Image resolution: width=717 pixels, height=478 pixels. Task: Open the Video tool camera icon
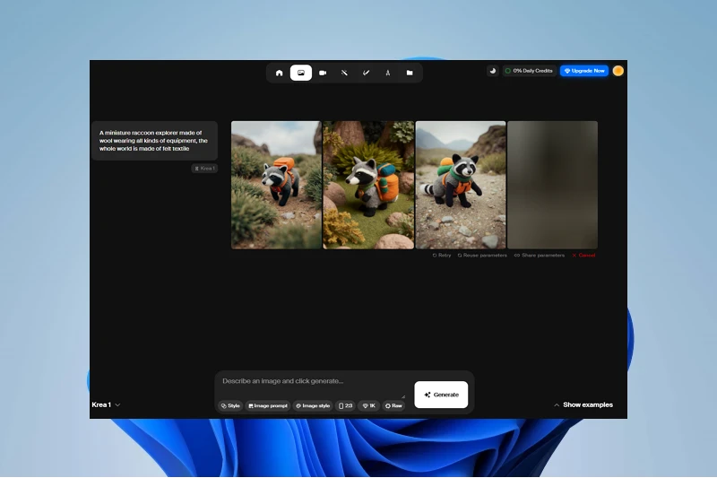[323, 73]
